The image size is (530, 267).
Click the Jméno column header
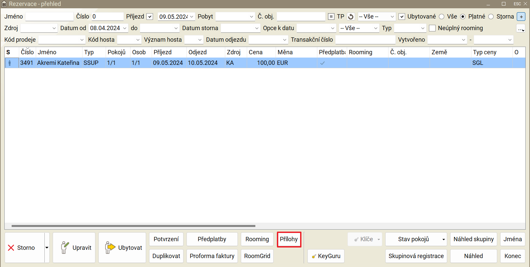47,52
